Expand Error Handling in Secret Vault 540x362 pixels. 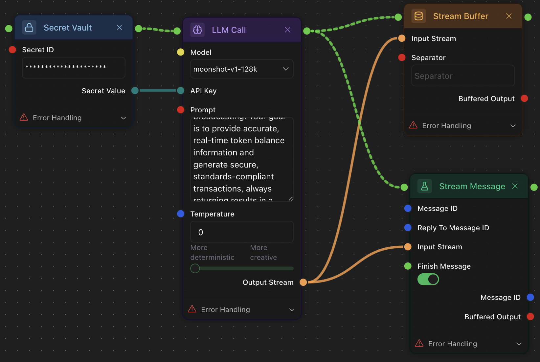(74, 118)
